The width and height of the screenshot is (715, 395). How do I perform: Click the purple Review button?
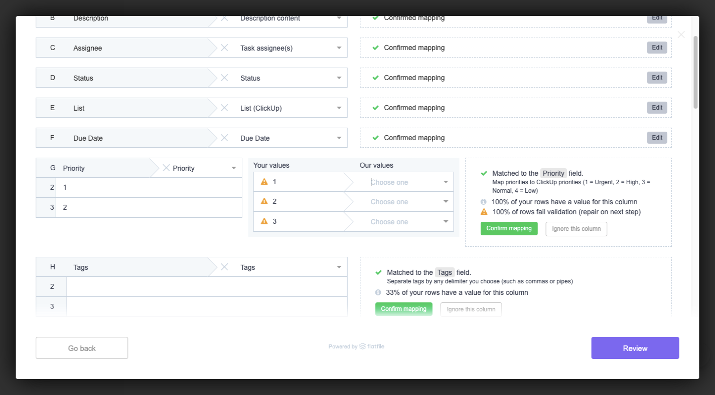click(x=635, y=348)
